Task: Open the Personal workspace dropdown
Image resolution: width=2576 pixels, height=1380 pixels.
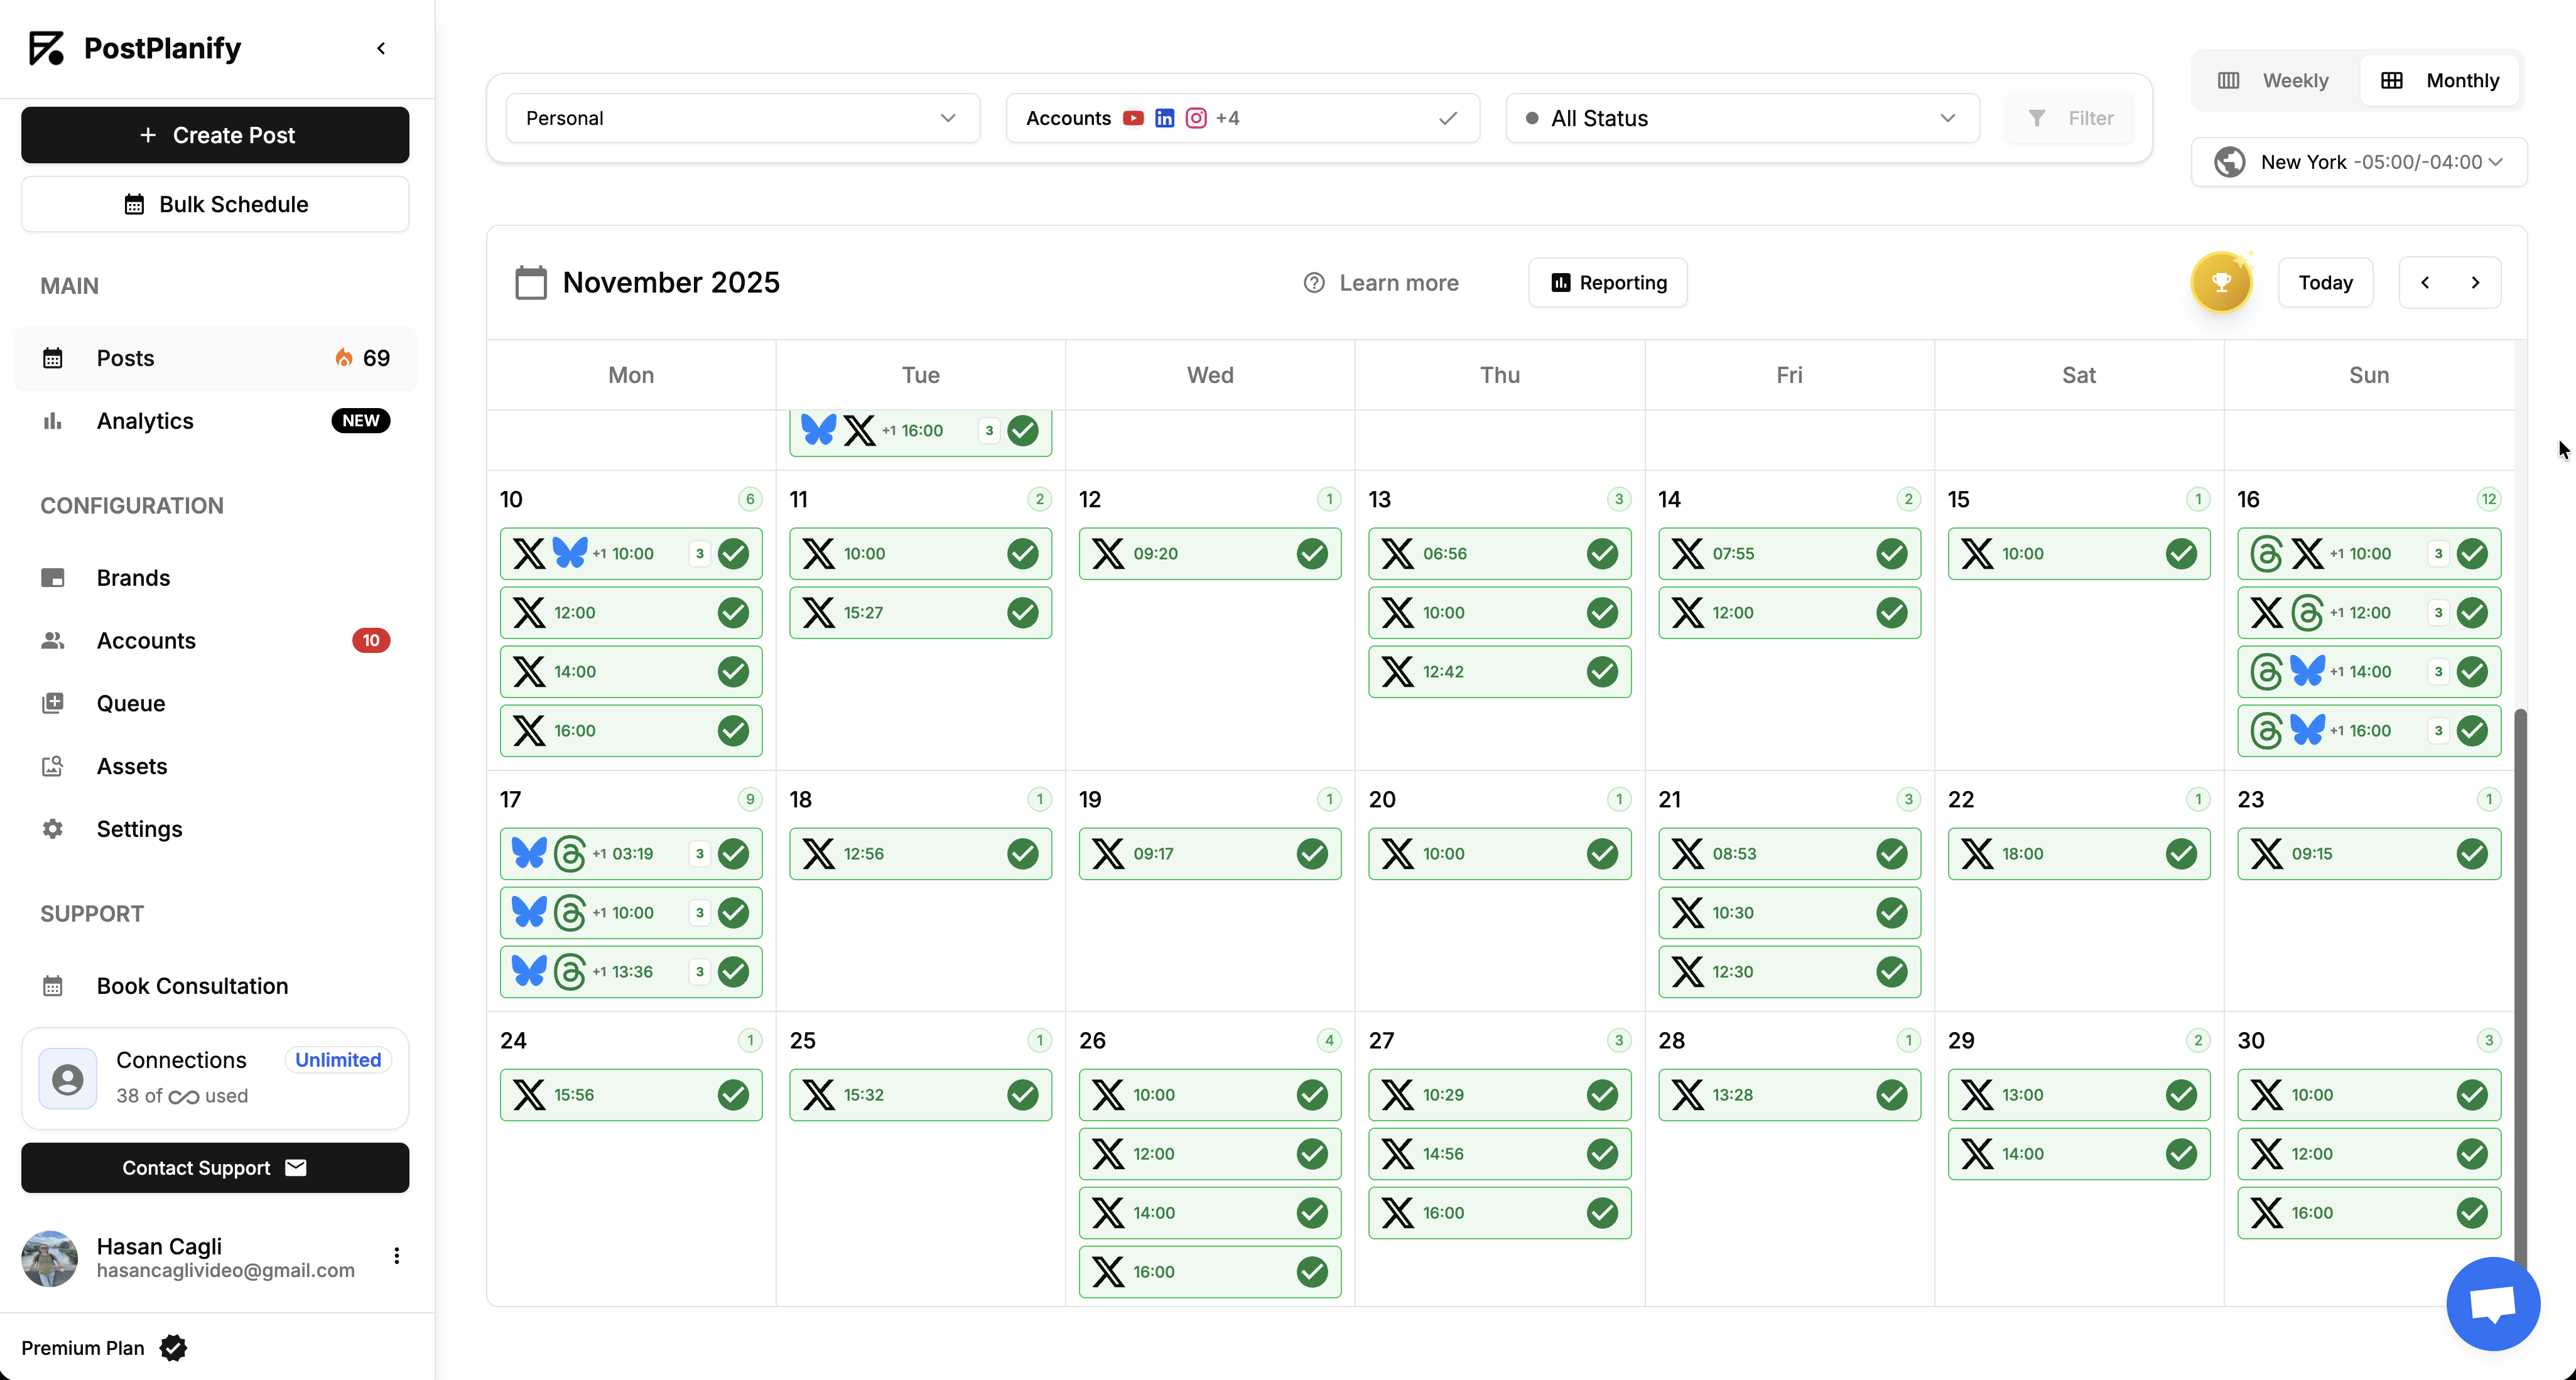Action: pos(741,118)
